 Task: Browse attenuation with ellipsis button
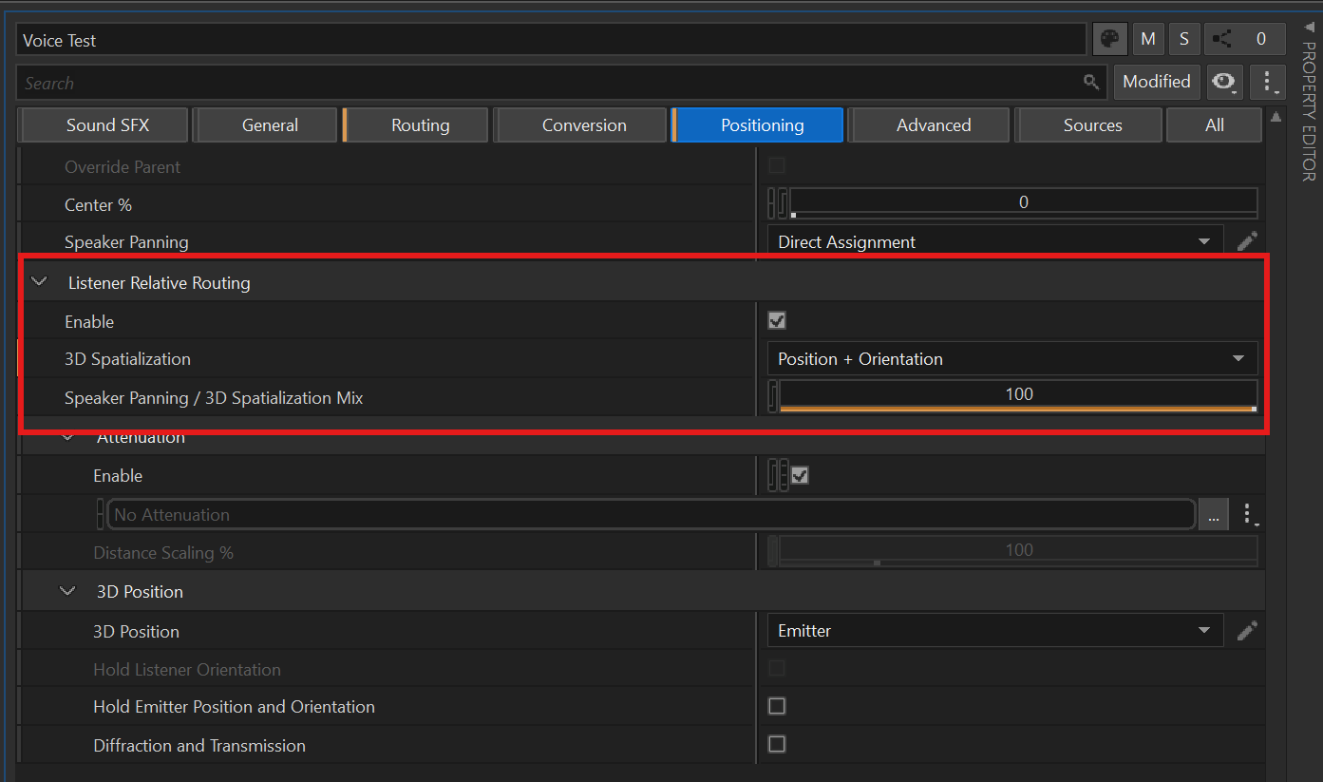[x=1213, y=515]
